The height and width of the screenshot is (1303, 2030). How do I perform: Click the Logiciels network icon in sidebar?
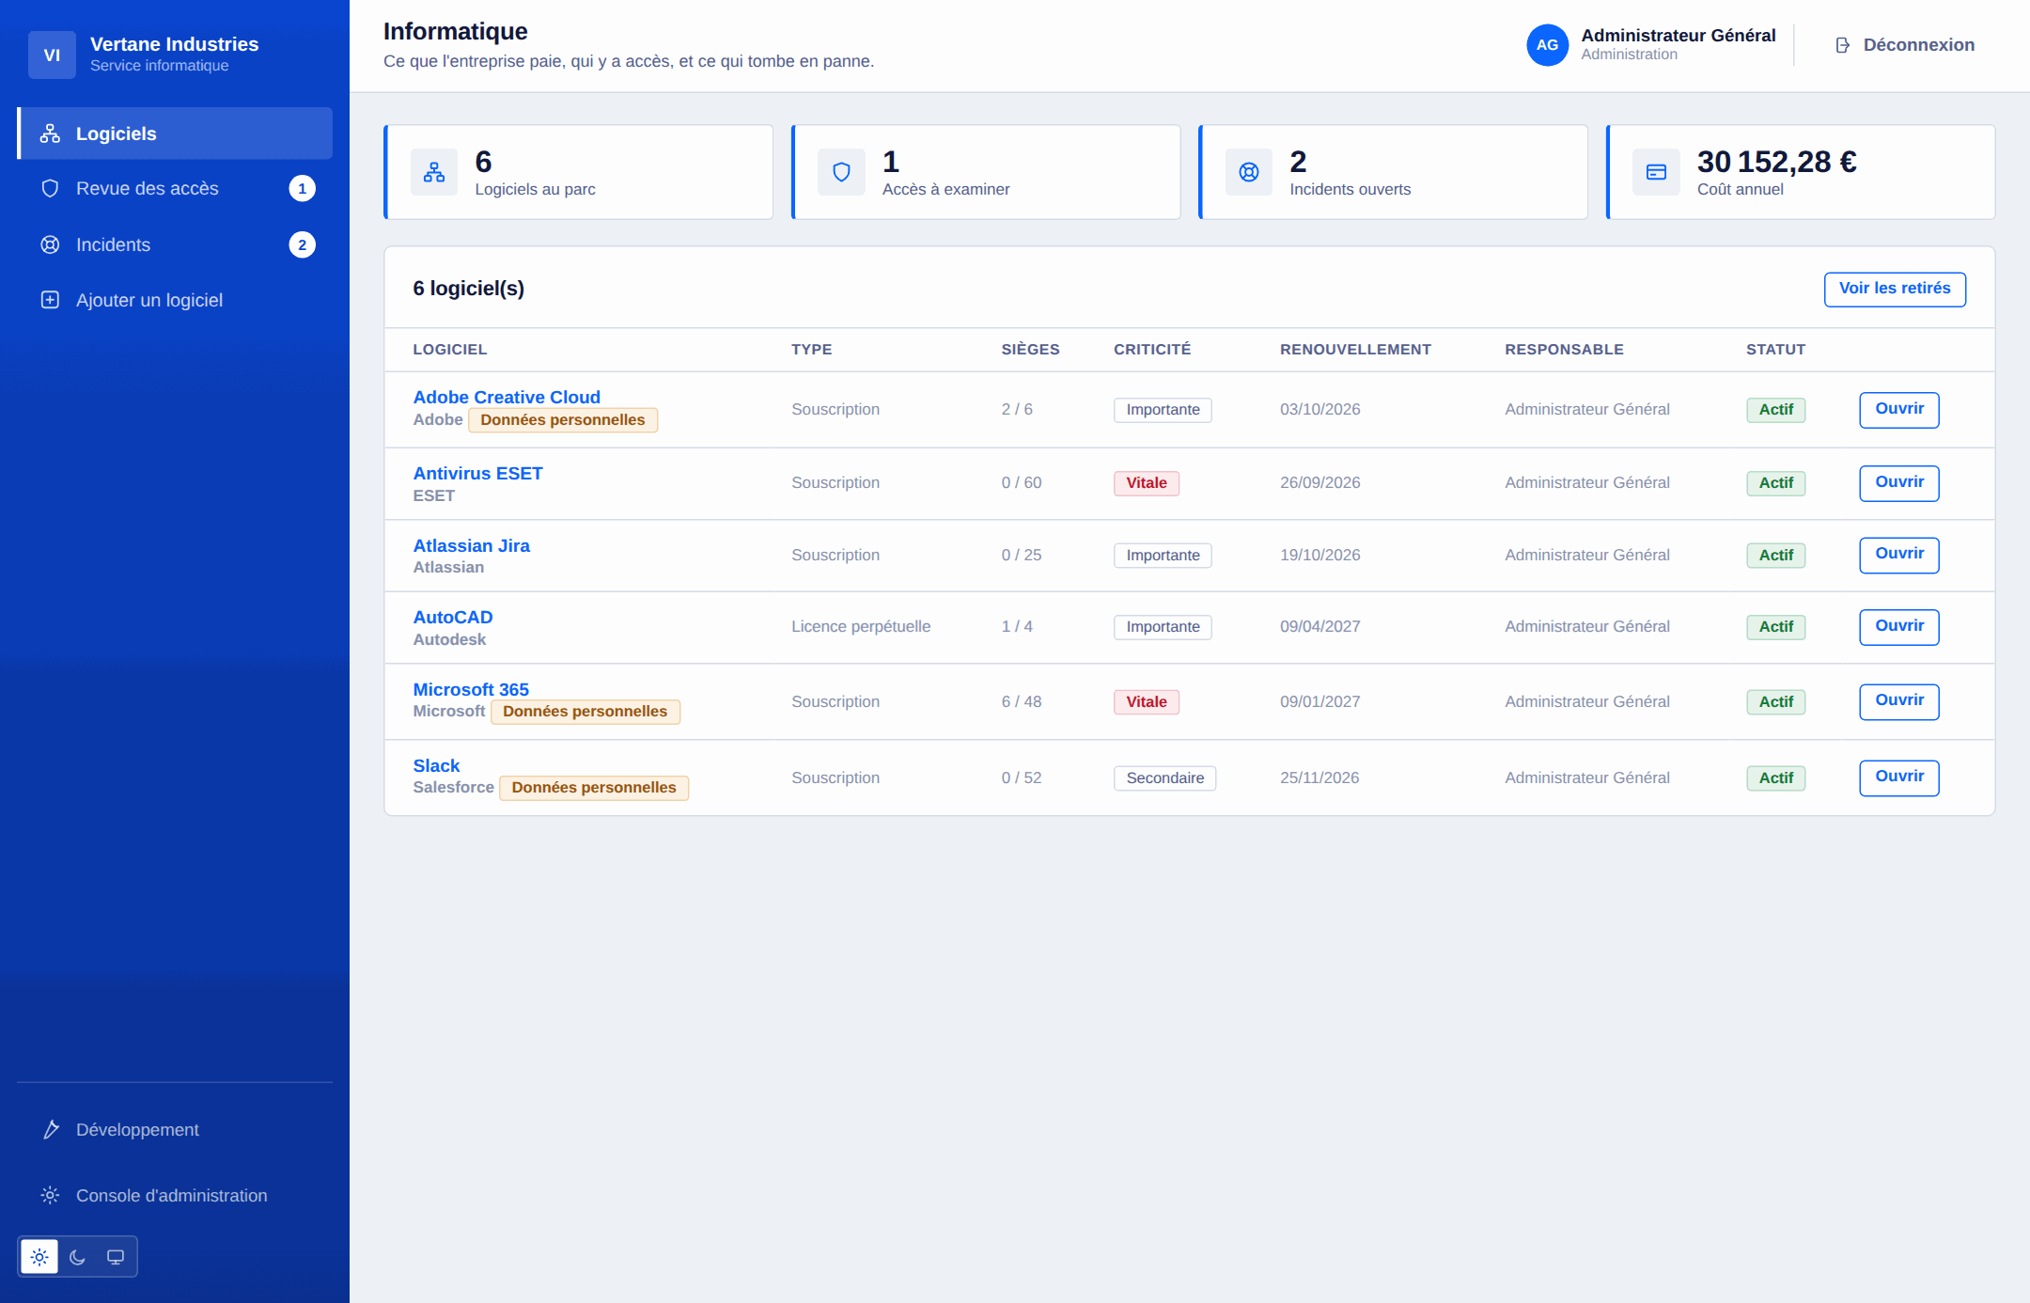pyautogui.click(x=50, y=133)
